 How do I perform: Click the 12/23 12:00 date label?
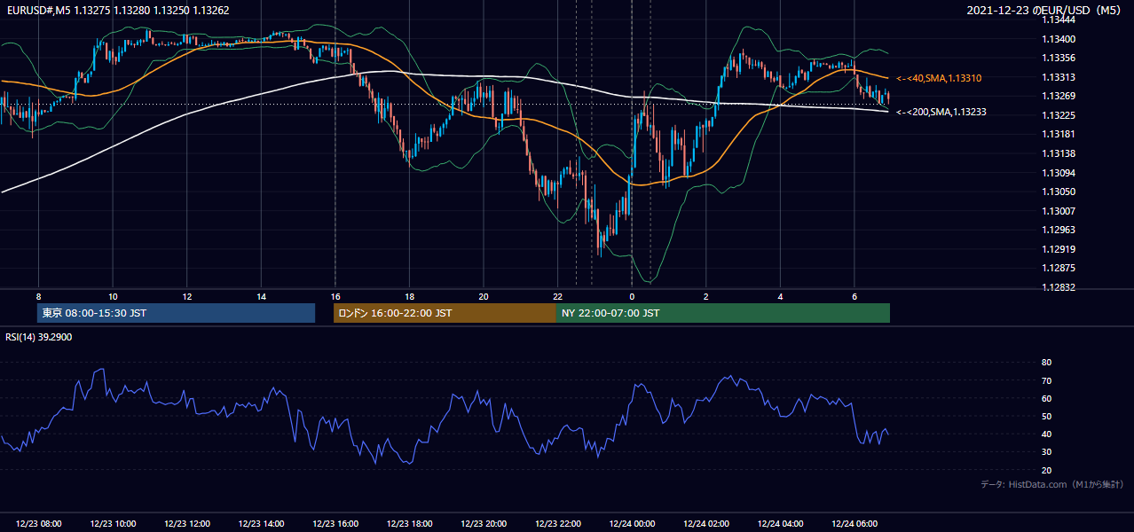coord(186,524)
